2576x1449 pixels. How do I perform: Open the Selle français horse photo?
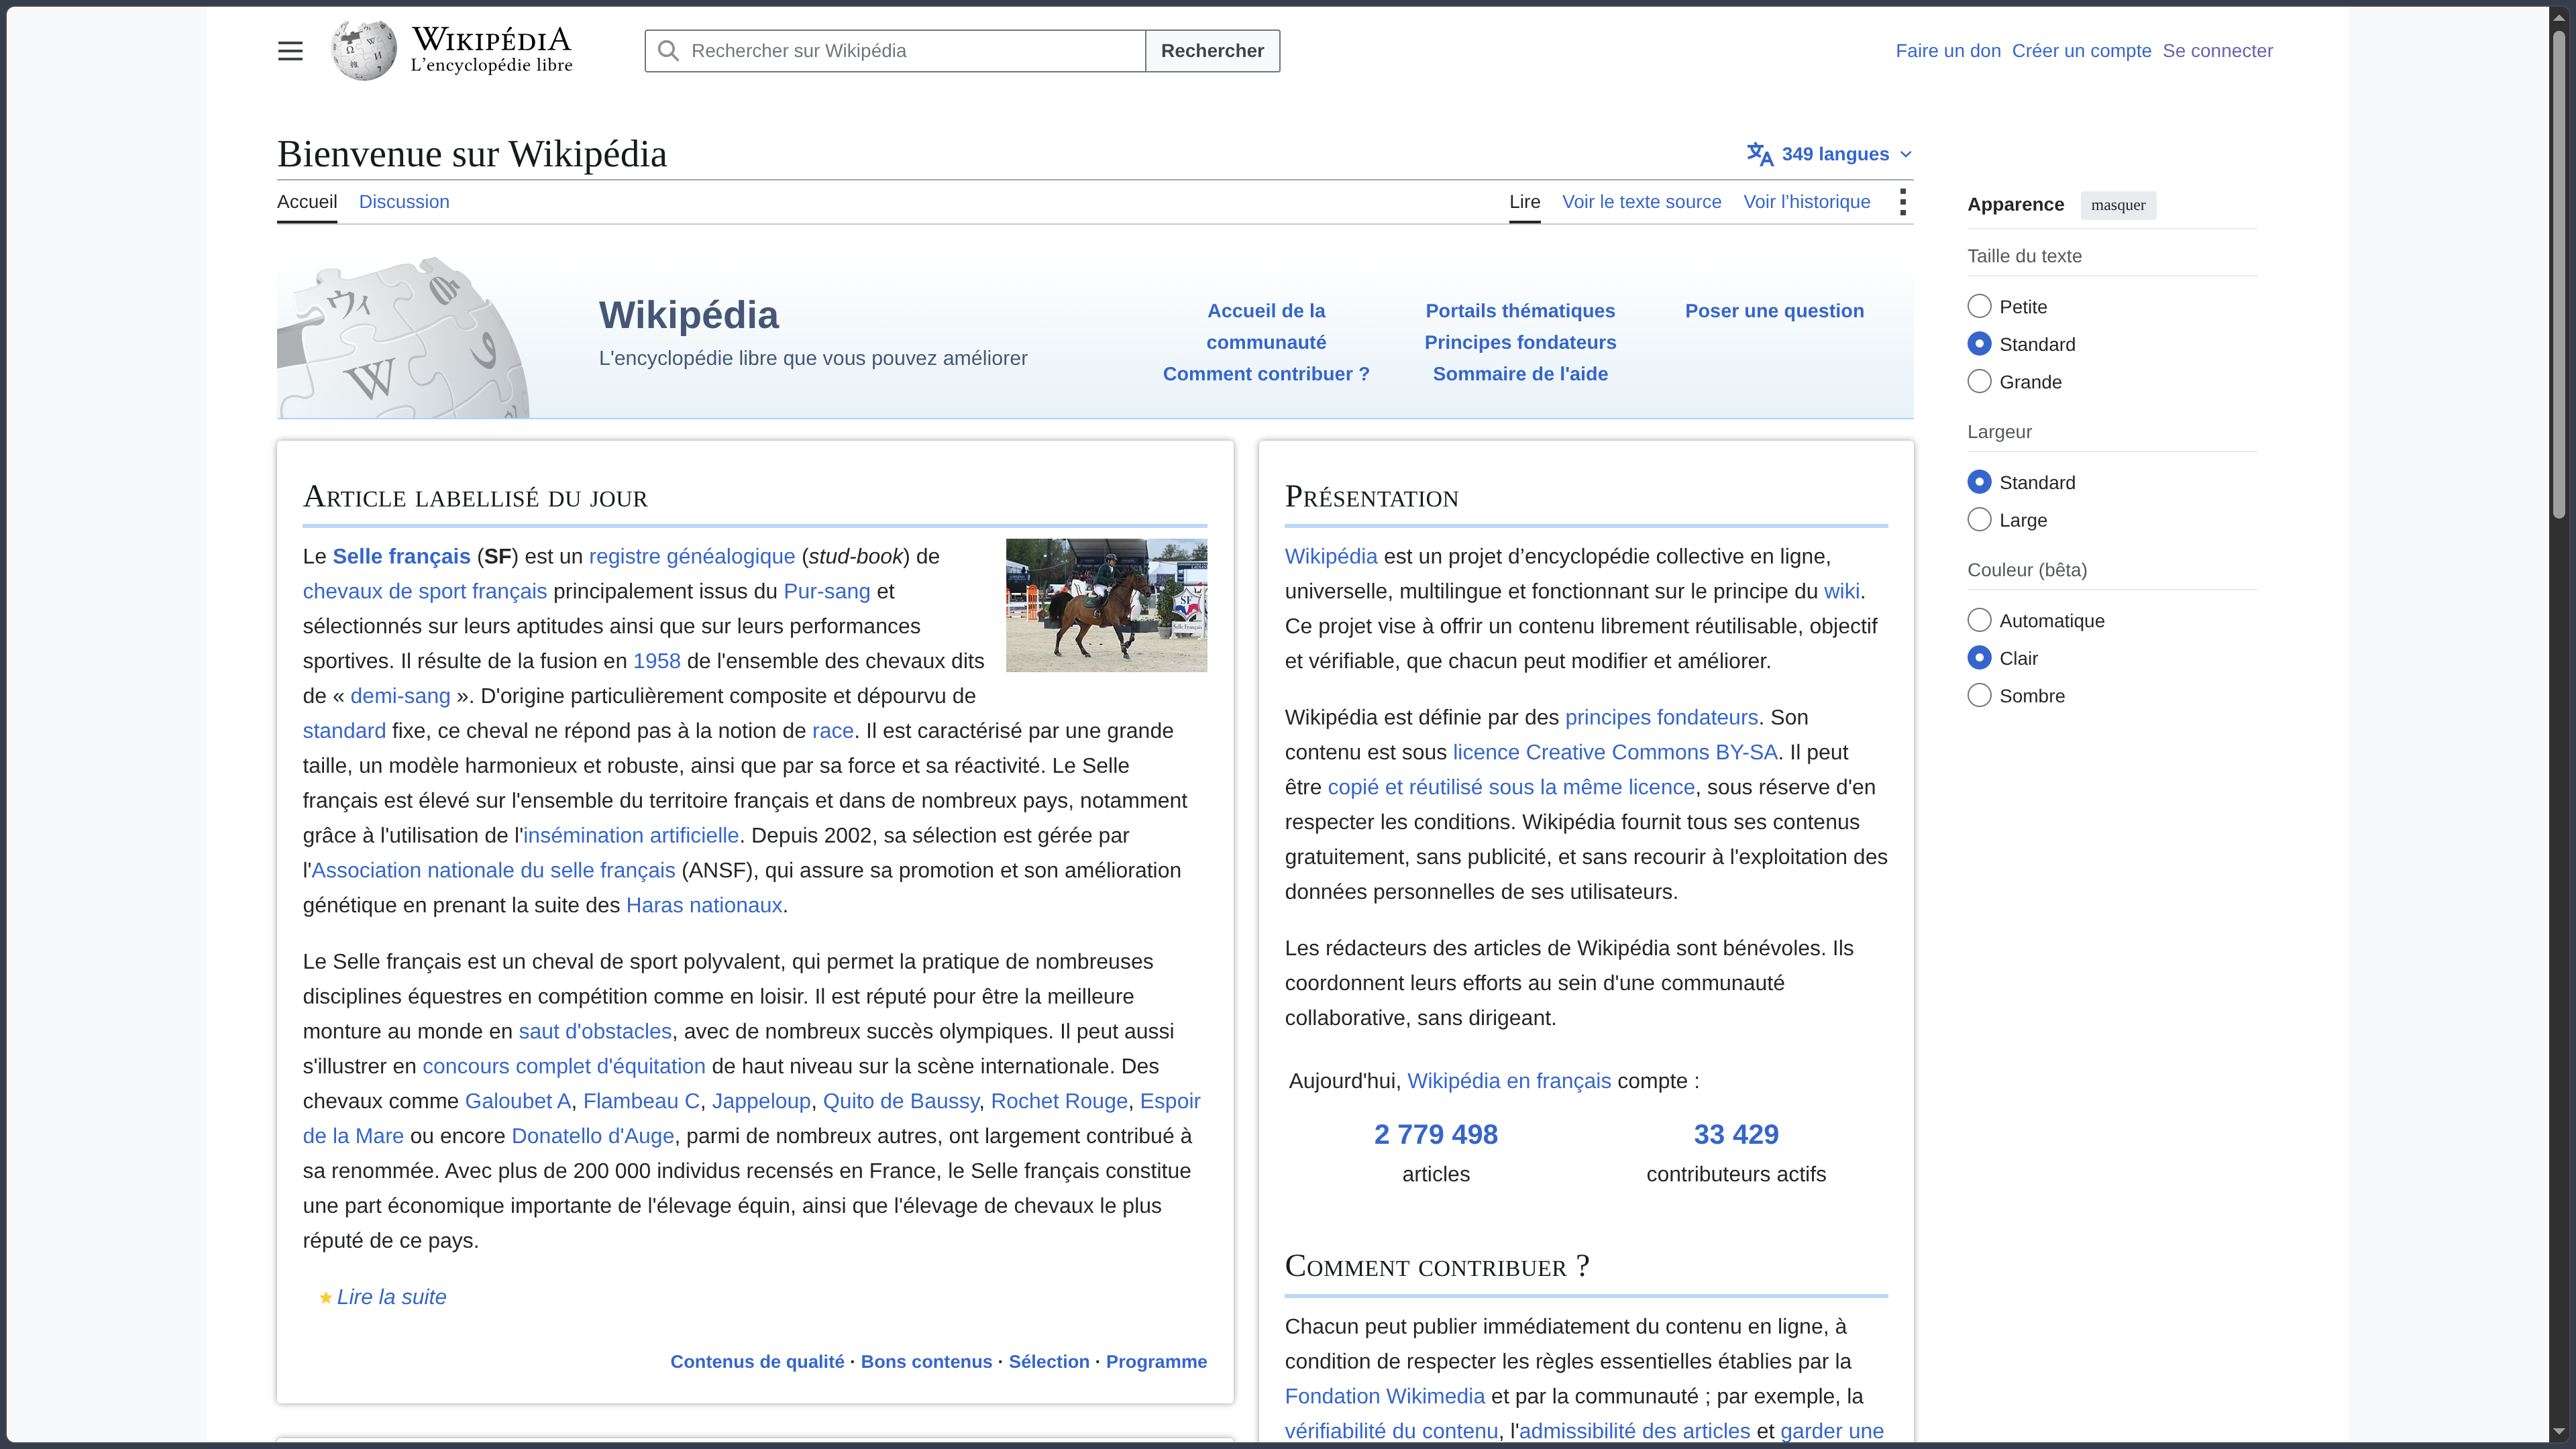point(1106,605)
